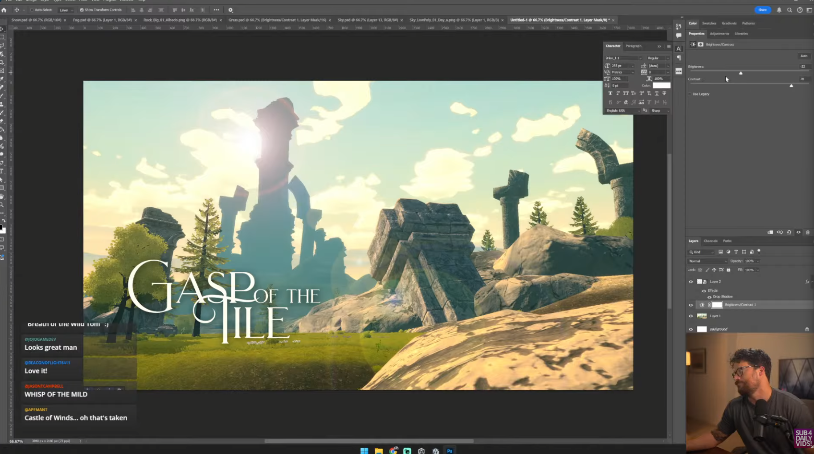Open the leading (Auto) dropdown
This screenshot has height=454, width=814.
(659, 66)
